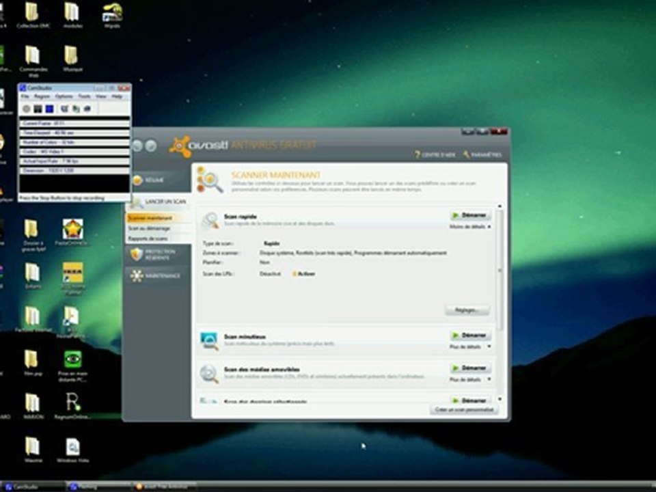Open the Help menu in CamStudio
The height and width of the screenshot is (492, 656).
pyautogui.click(x=117, y=96)
